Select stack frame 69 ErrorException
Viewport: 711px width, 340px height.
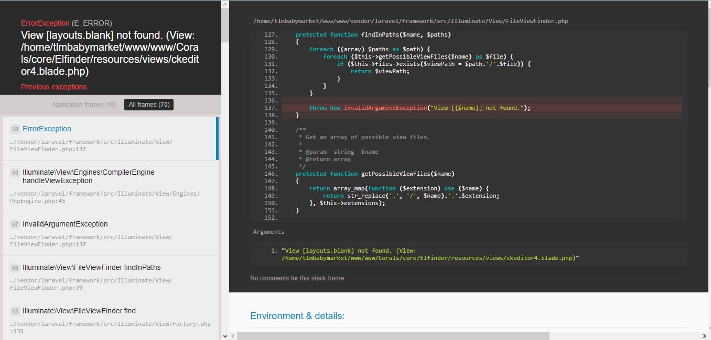click(110, 139)
